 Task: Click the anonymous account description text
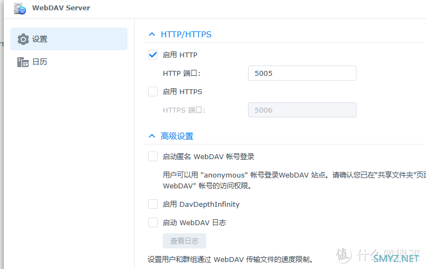pos(294,180)
